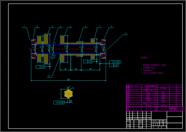Click the 0.04 tolerance frame
This screenshot has width=186, height=132.
tap(115, 65)
